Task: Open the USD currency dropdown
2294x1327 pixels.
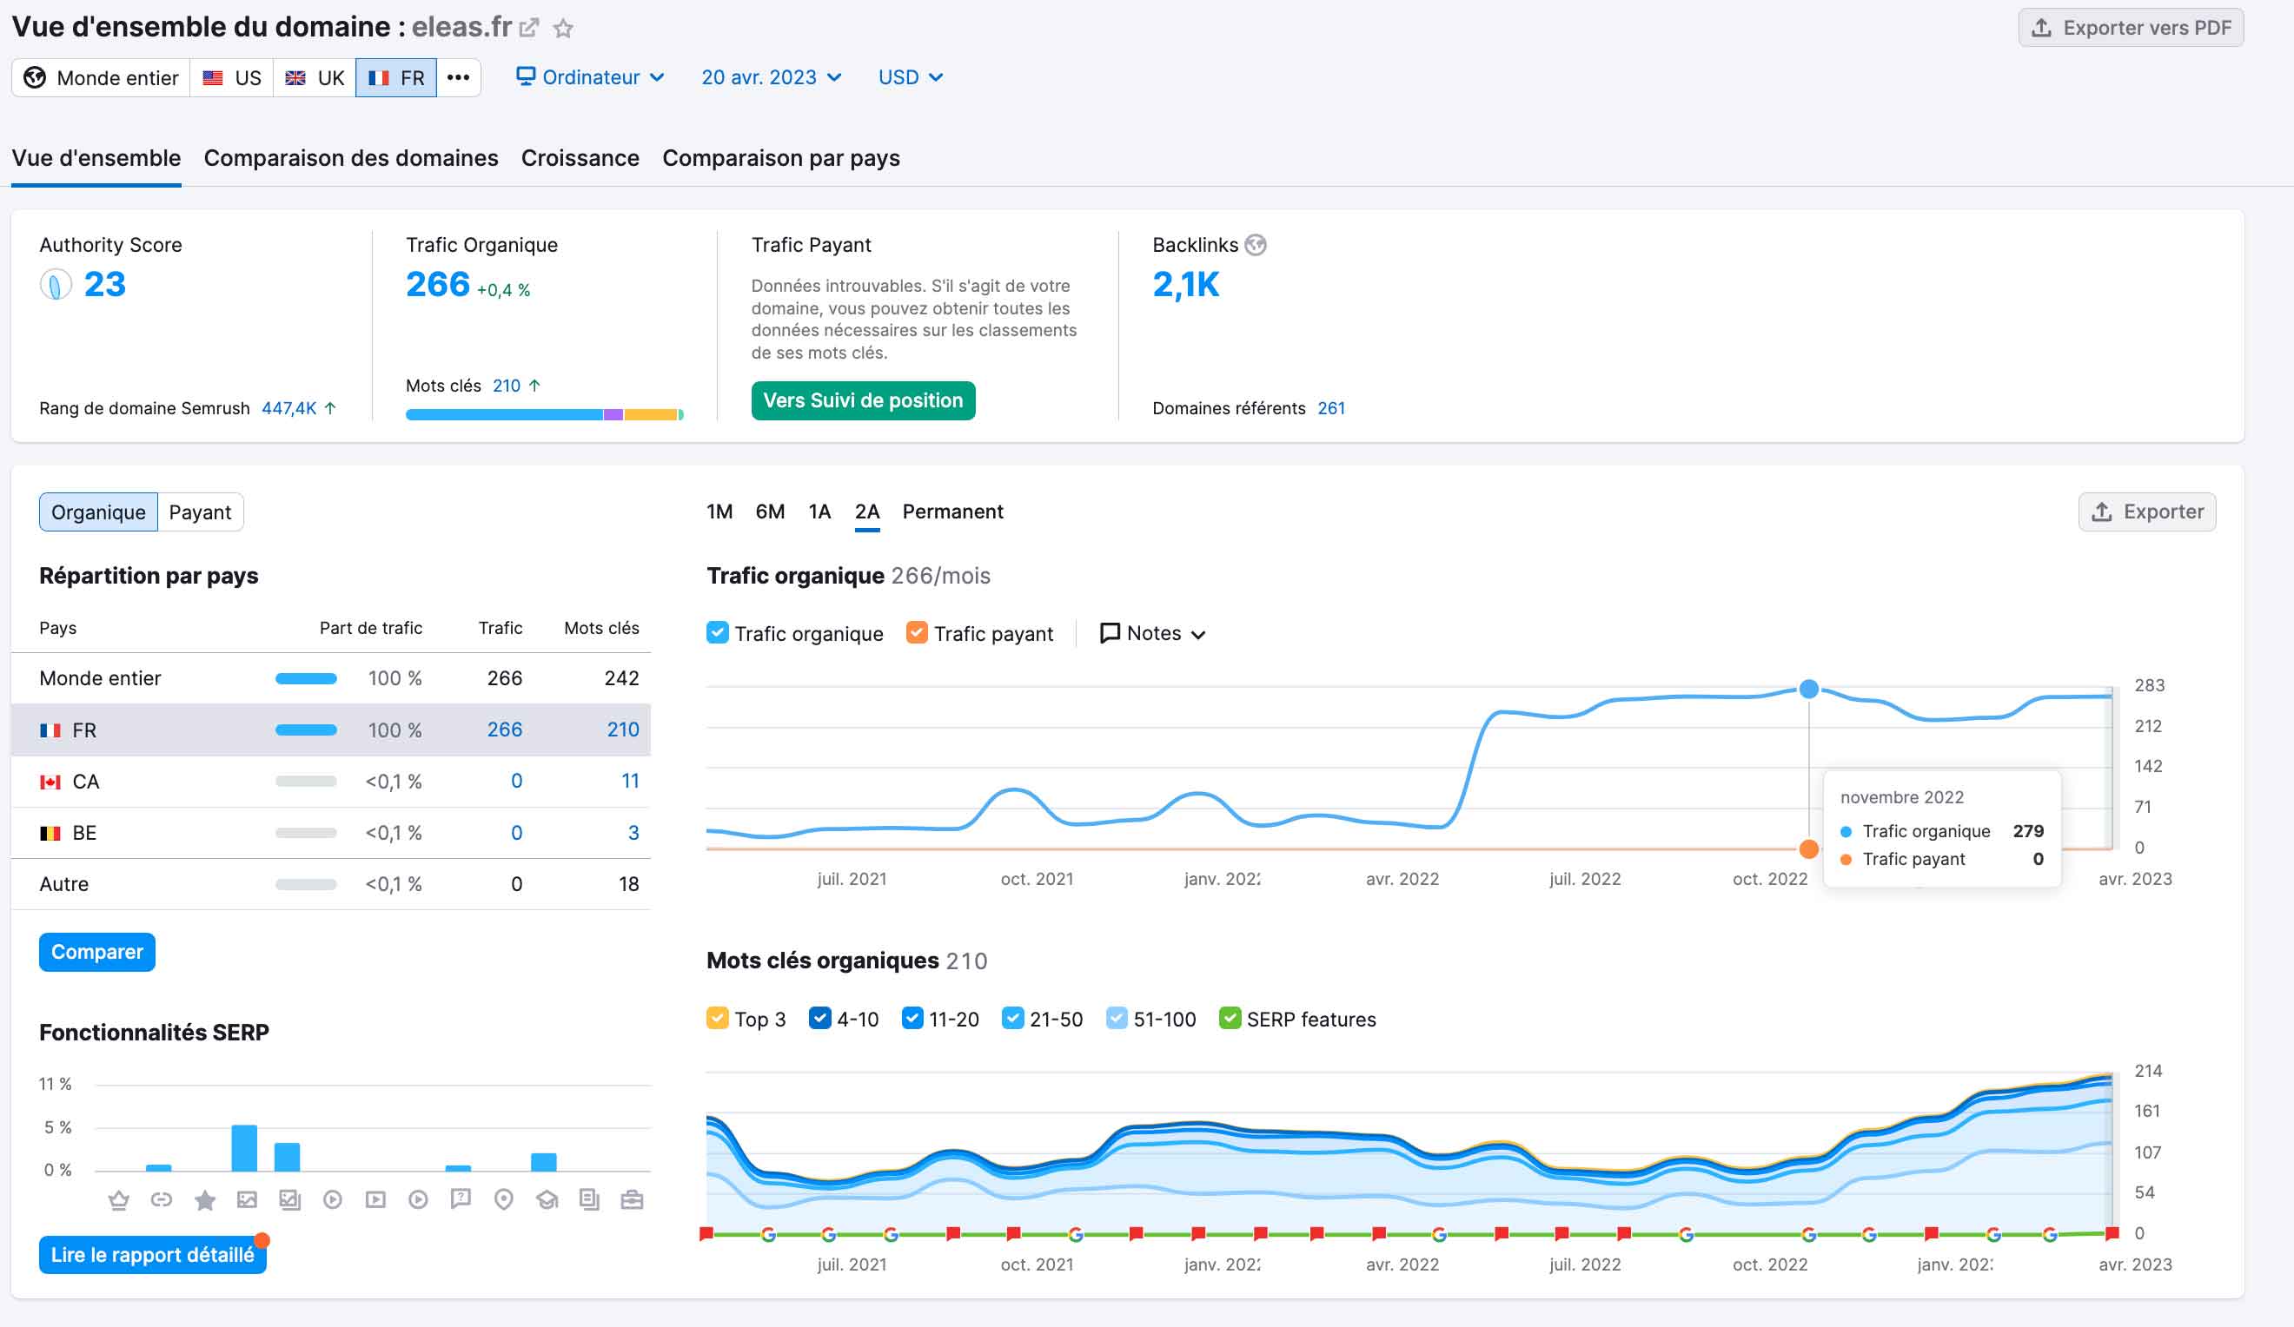Action: (x=910, y=77)
